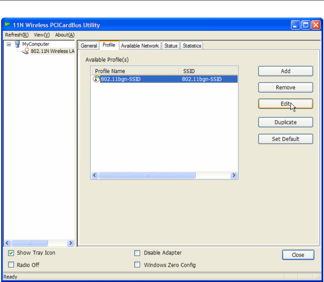Viewport: 324px width, 282px height.
Task: Click the Add profile button
Action: (x=286, y=71)
